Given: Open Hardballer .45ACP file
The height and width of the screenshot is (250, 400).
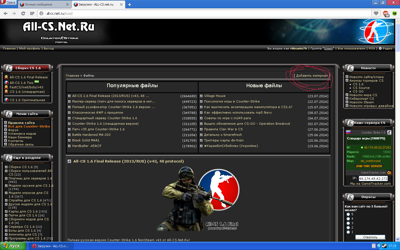Looking at the screenshot, I should 87,146.
